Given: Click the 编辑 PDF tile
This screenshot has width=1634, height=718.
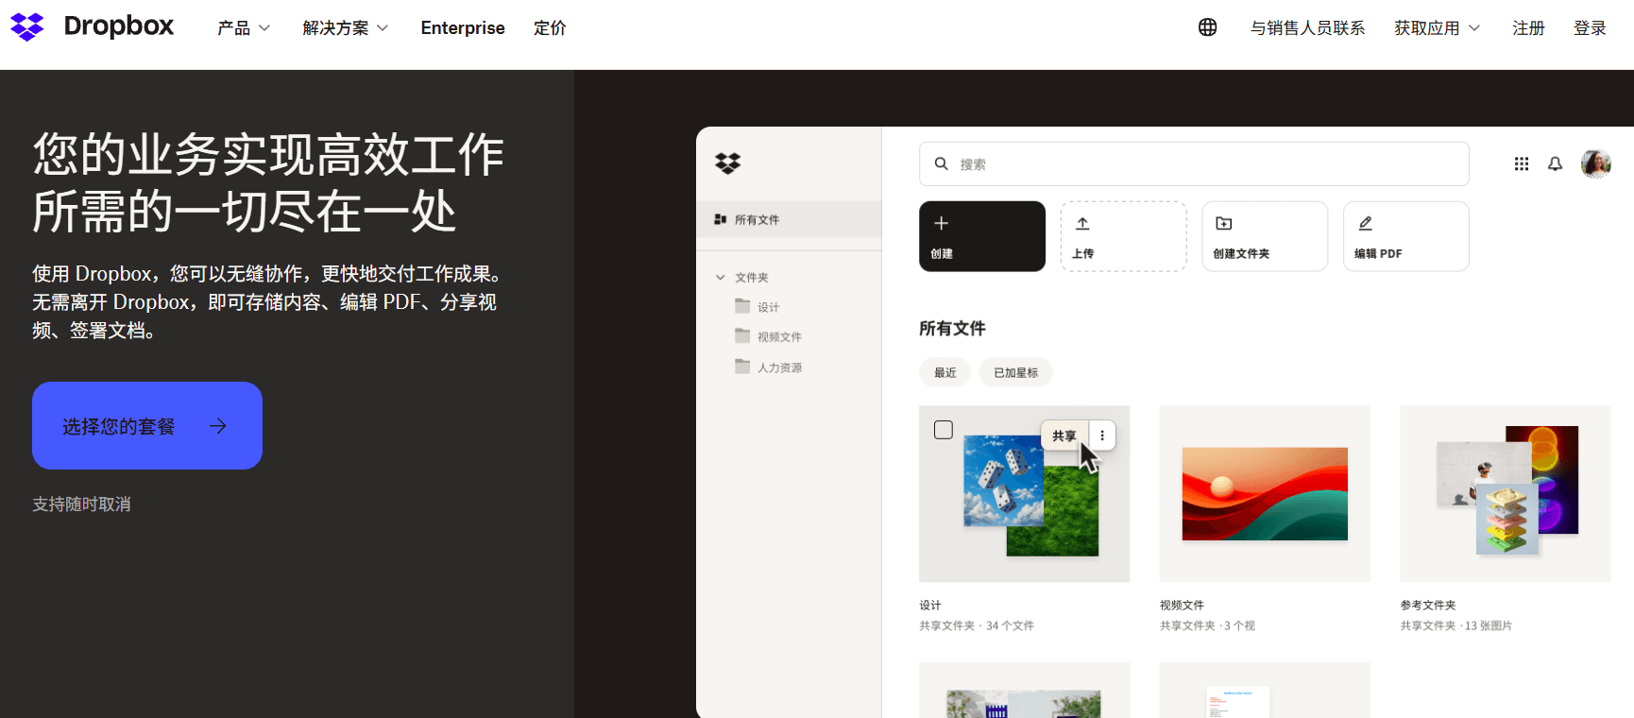Looking at the screenshot, I should (1405, 236).
